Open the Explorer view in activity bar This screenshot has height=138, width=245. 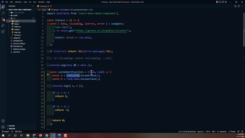tap(3, 7)
